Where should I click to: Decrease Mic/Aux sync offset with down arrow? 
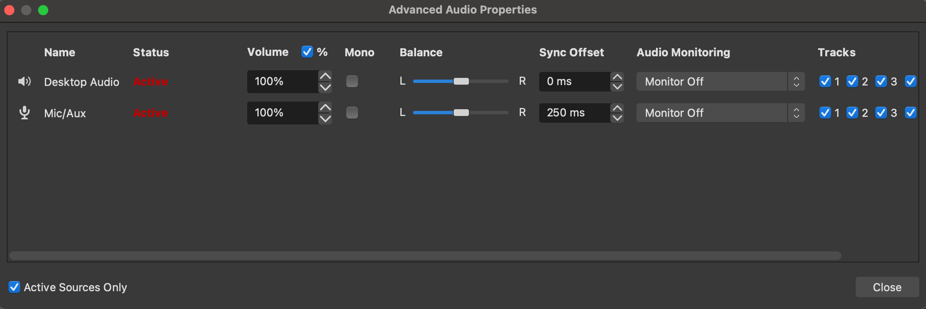617,118
